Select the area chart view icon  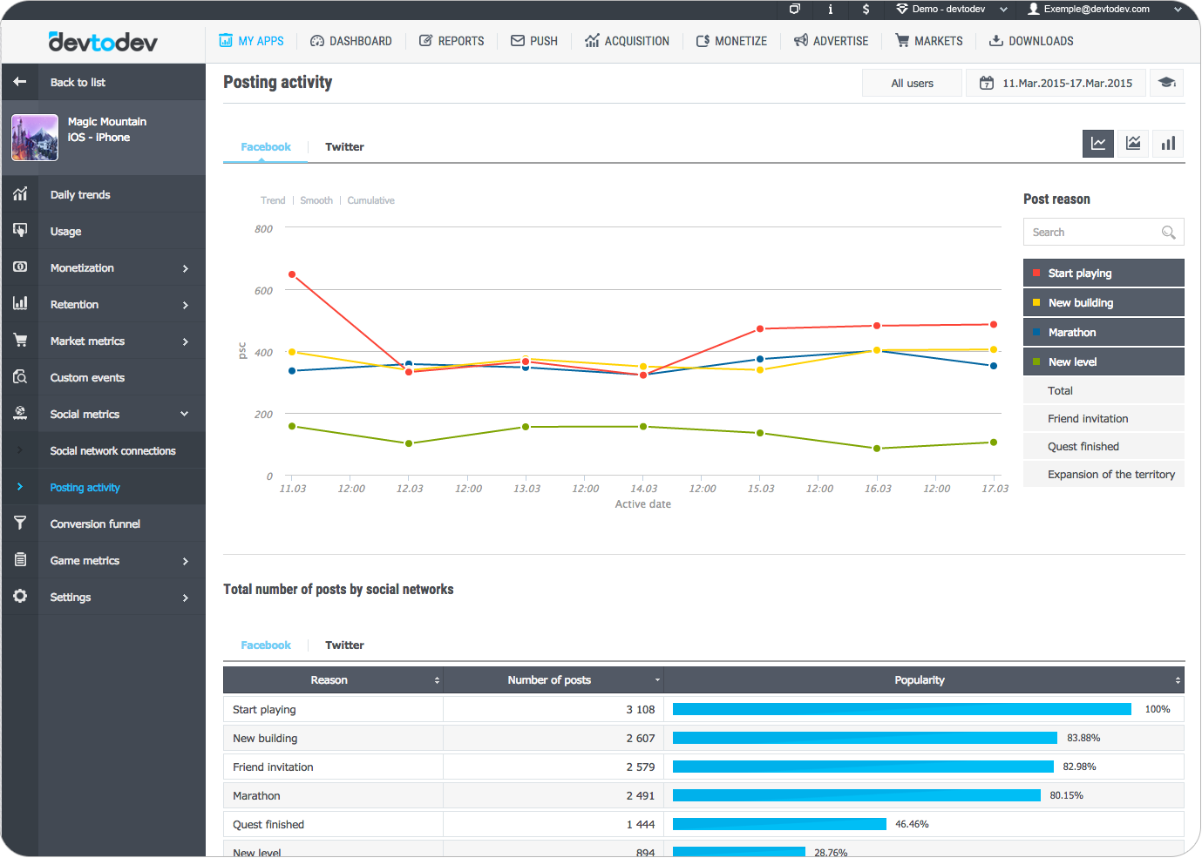1133,144
